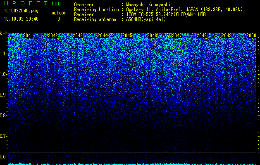Click the 2043 time marker
The width and height of the screenshot is (260, 165).
(x=78, y=35)
